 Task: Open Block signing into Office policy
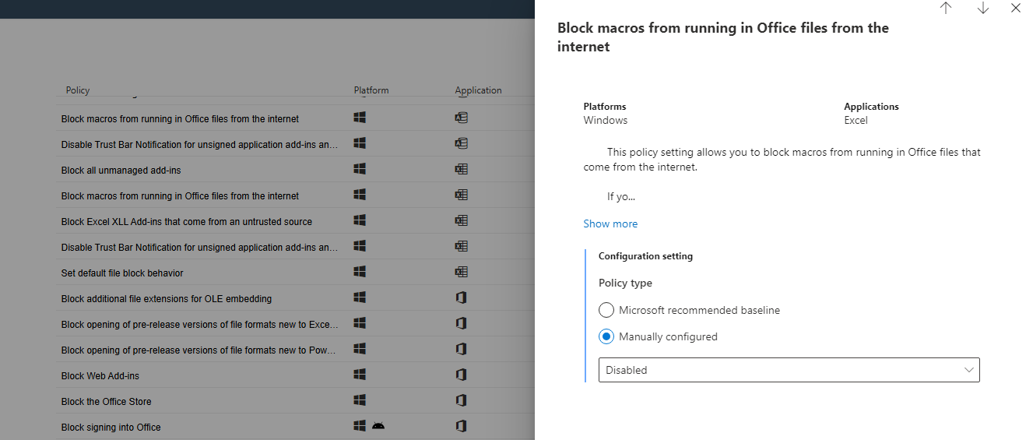pos(111,427)
